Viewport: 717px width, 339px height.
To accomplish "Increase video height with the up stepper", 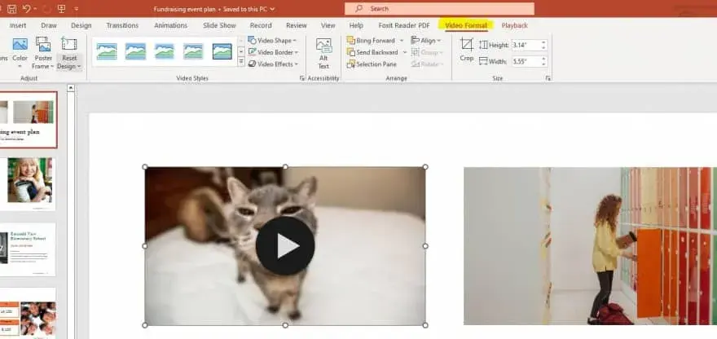I will tap(543, 42).
